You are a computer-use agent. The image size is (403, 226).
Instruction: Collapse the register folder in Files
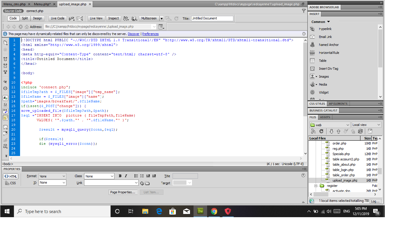click(315, 186)
